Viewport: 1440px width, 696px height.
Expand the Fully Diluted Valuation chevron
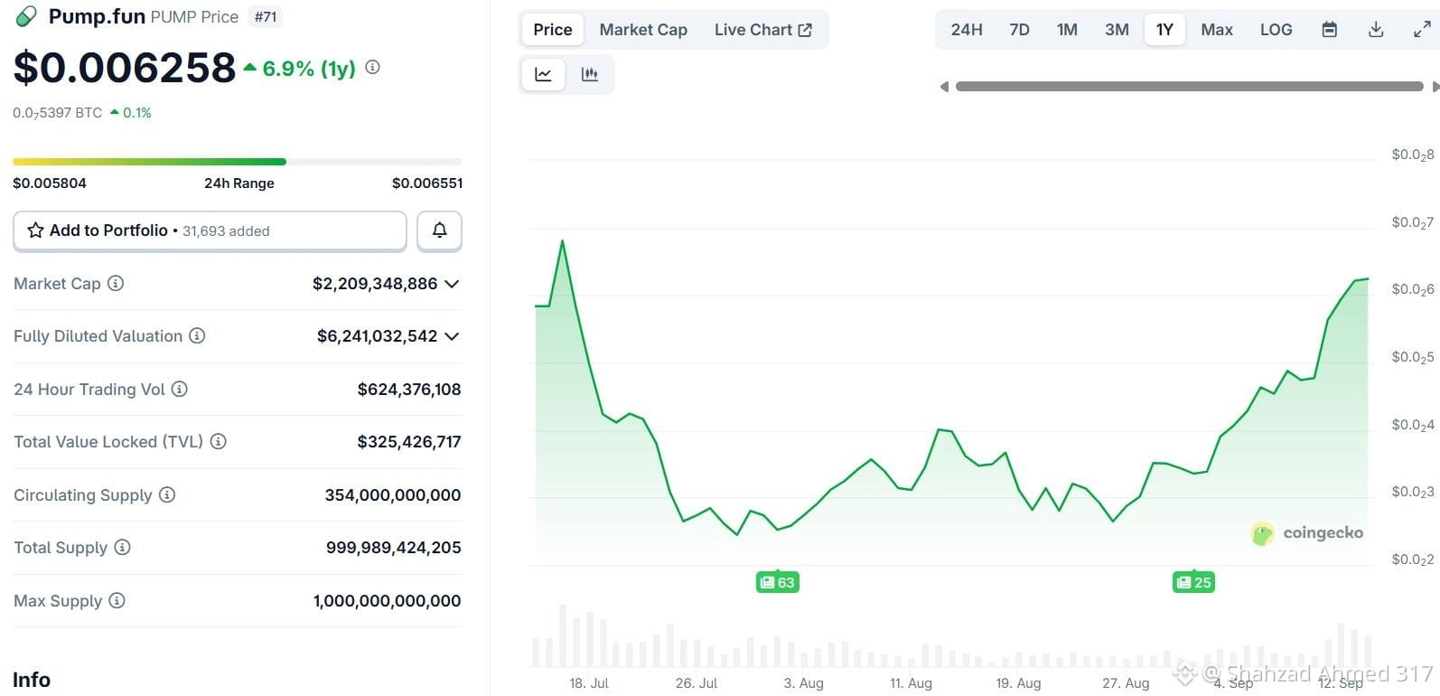[x=452, y=336]
